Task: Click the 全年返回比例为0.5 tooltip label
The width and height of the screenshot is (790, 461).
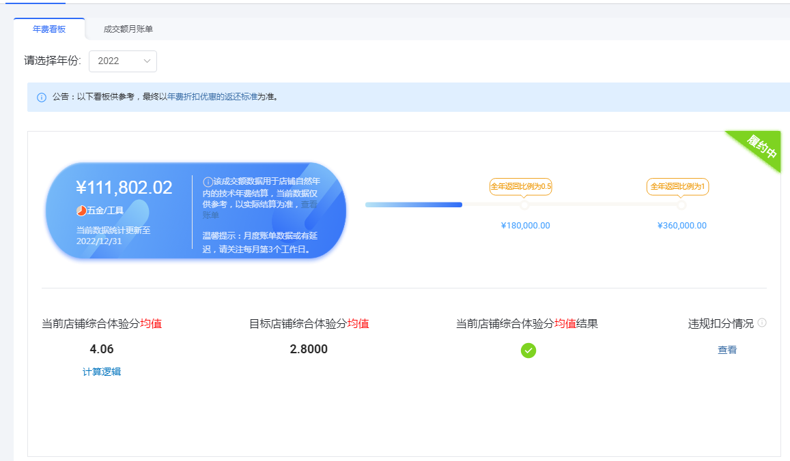Action: coord(521,186)
